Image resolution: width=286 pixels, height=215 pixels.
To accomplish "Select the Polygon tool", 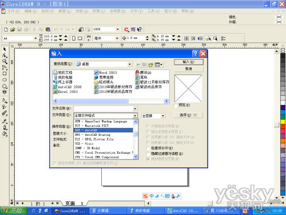I will 5,86.
